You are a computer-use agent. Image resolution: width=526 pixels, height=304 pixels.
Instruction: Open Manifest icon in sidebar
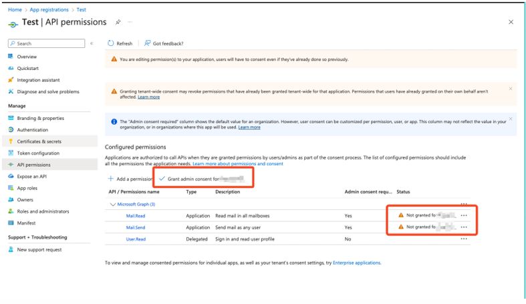[11, 223]
